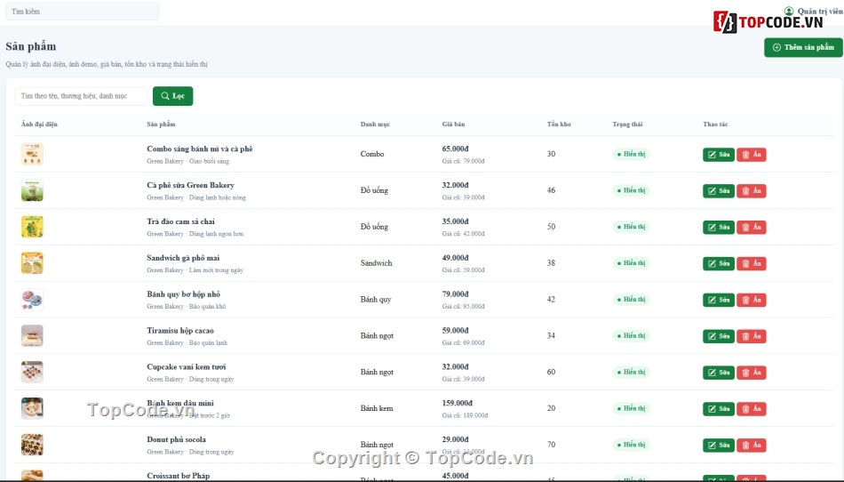Click price '65.000đ' in Combo row
Screen dimensions: 844x482
(x=456, y=149)
